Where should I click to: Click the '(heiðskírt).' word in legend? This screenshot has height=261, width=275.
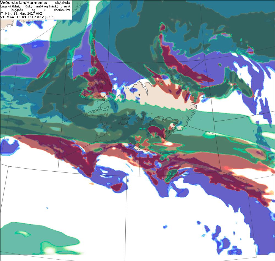62,10
